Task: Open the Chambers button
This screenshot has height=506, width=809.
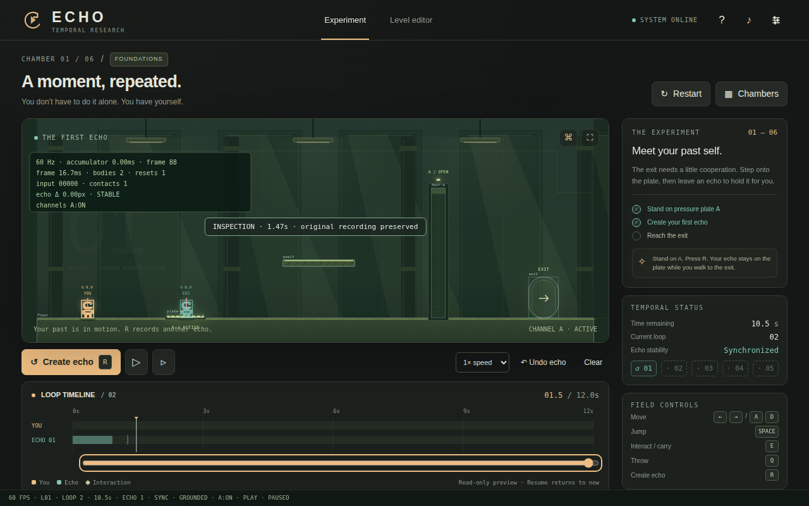Action: (x=751, y=94)
